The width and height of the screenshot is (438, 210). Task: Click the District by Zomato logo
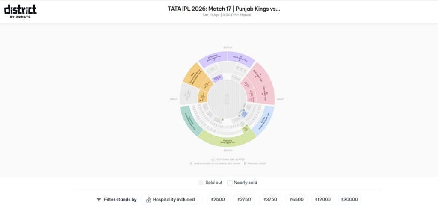(20, 11)
